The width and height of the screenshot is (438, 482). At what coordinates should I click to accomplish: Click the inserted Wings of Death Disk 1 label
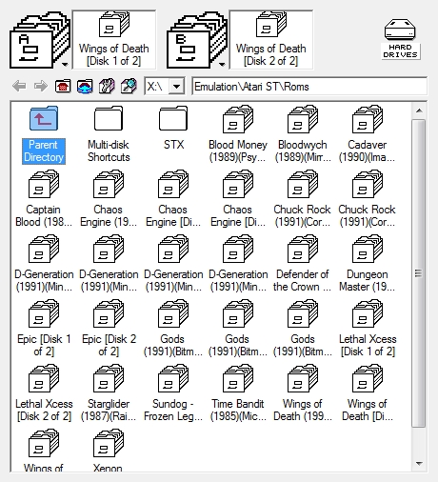pyautogui.click(x=114, y=54)
